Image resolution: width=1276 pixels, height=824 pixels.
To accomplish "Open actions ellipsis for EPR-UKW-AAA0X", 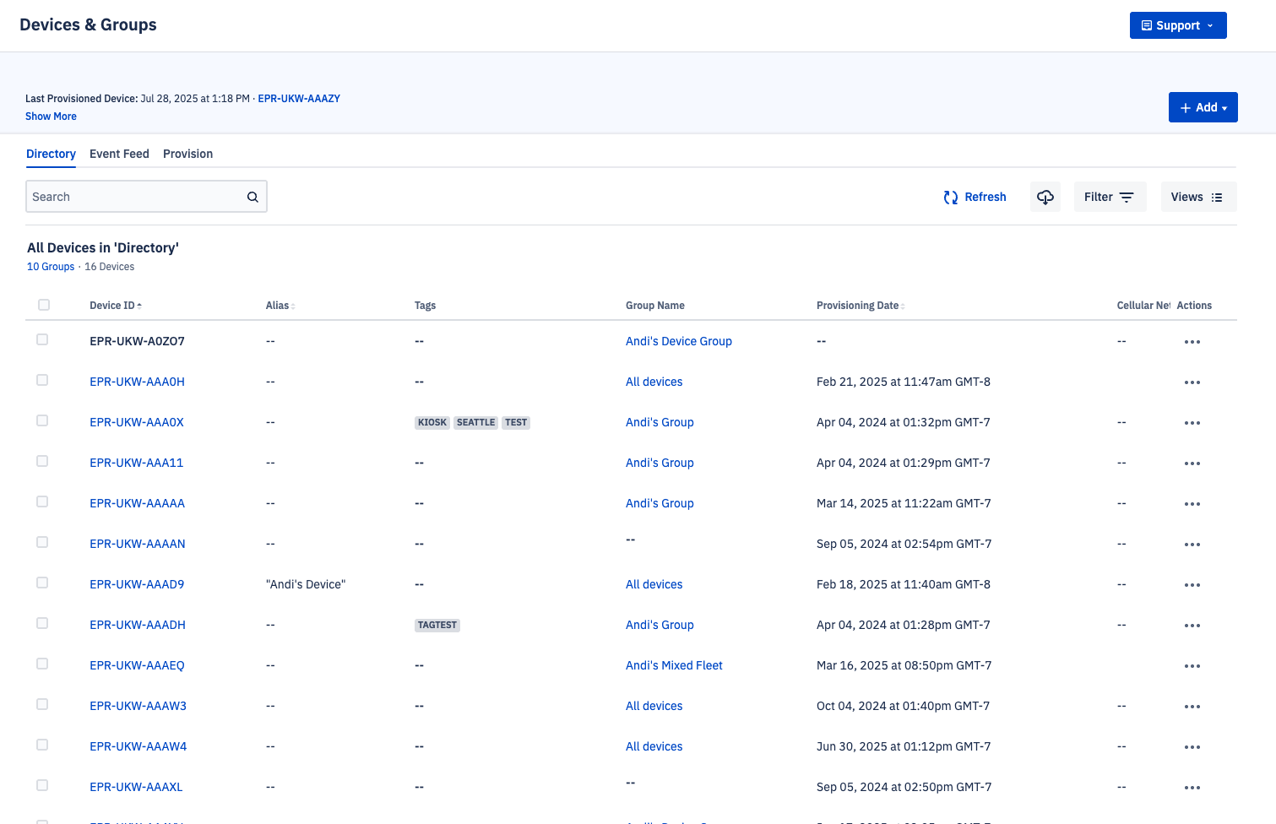I will click(x=1192, y=423).
